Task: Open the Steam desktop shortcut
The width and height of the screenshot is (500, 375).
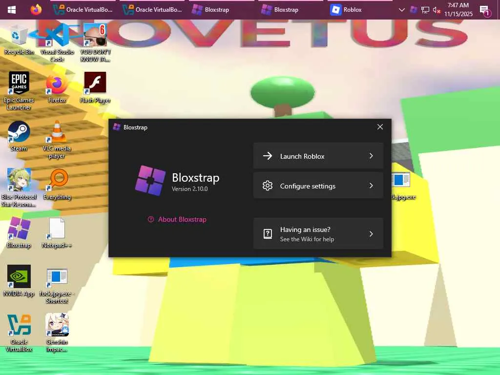Action: 19,136
